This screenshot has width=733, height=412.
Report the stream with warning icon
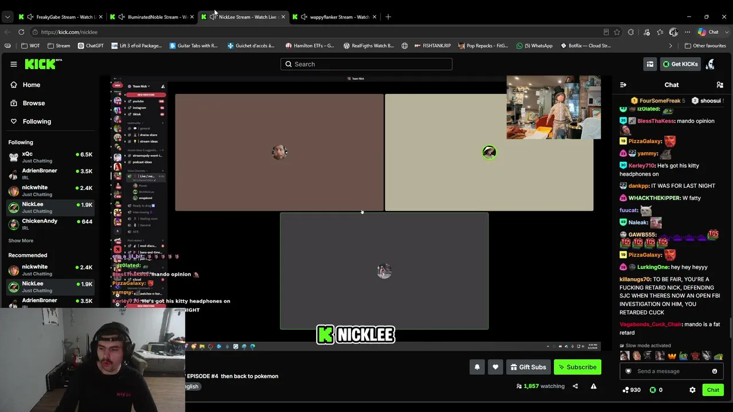pos(593,386)
